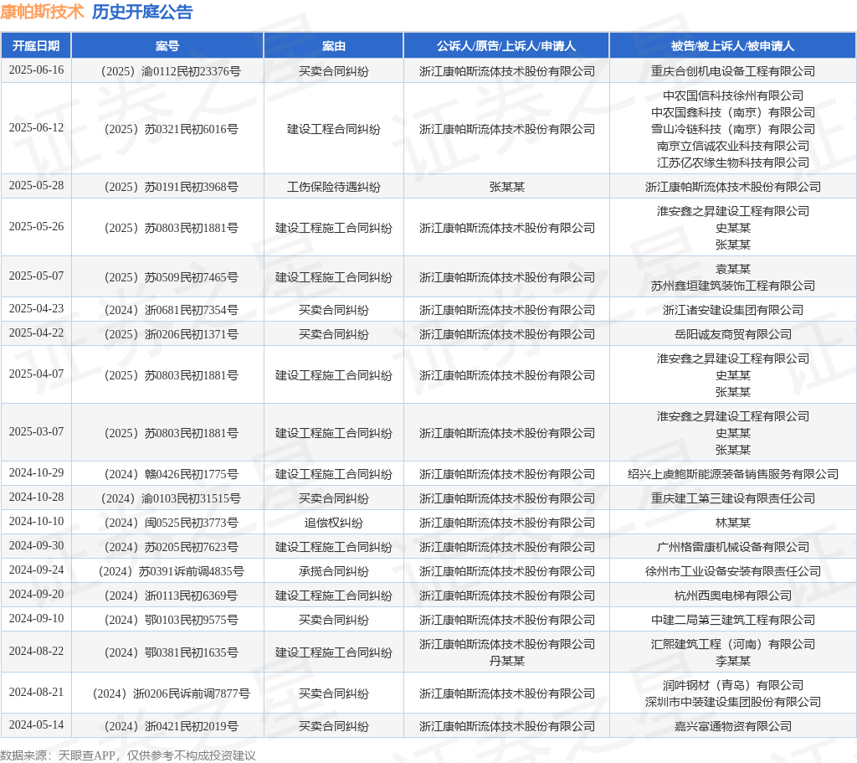Image resolution: width=857 pixels, height=763 pixels.
Task: Click defendant 嘉兴富通物资有限公司
Action: [733, 726]
